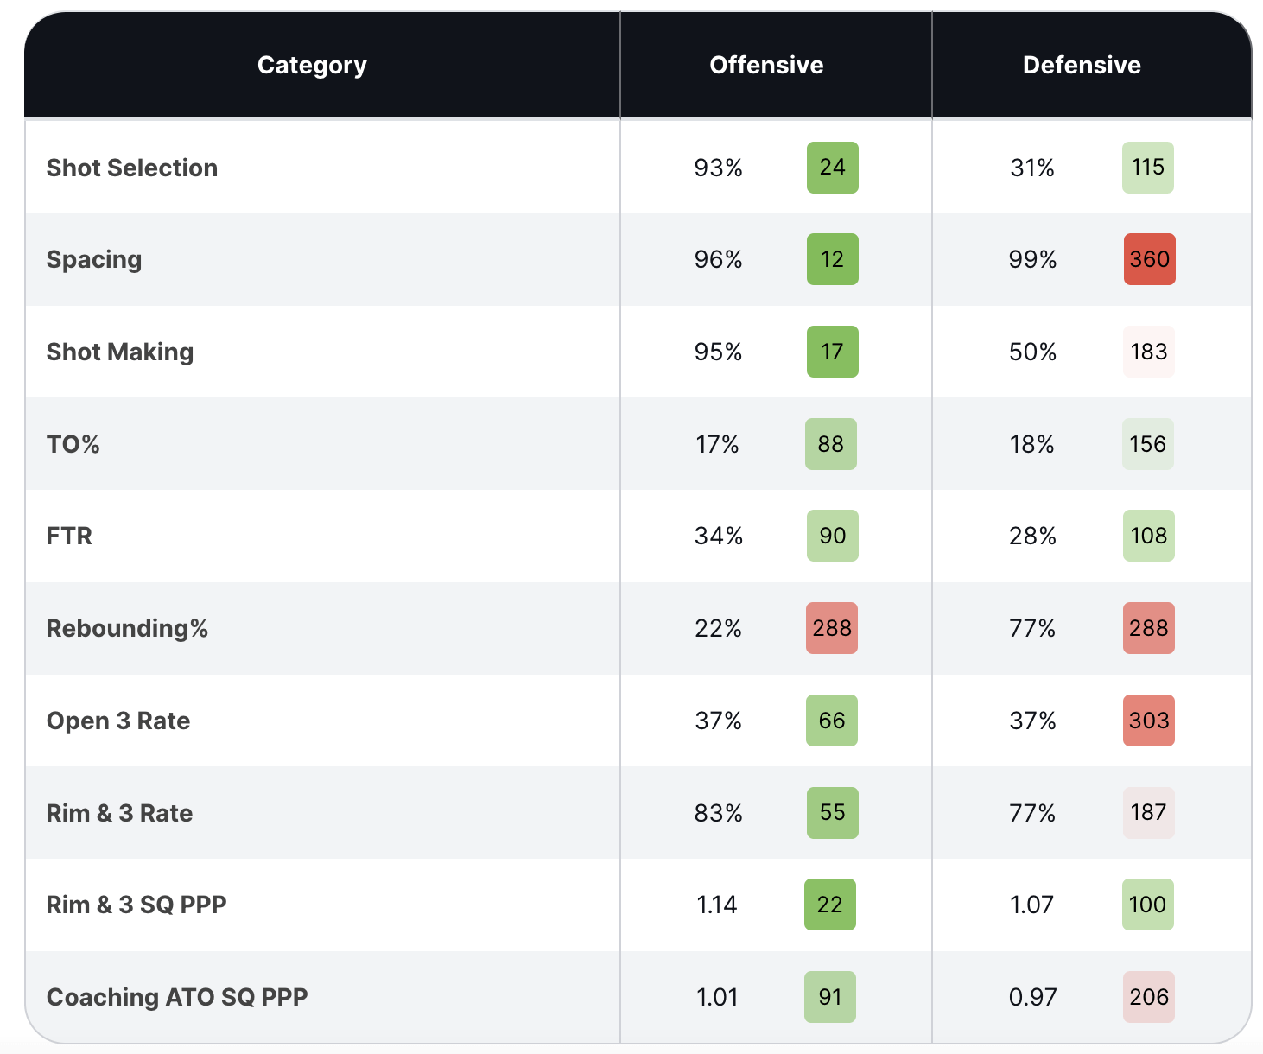This screenshot has height=1054, width=1263.
Task: Click the Coaching ATO SQ PPP label
Action: 177,997
